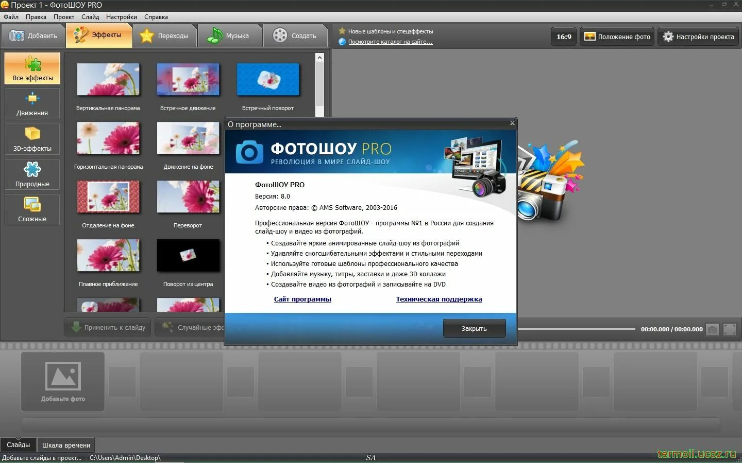Click the fullscreen preview icon
742x463 pixels.
pos(730,329)
